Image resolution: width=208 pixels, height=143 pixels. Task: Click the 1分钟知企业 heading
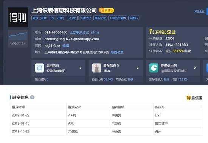click(162, 32)
